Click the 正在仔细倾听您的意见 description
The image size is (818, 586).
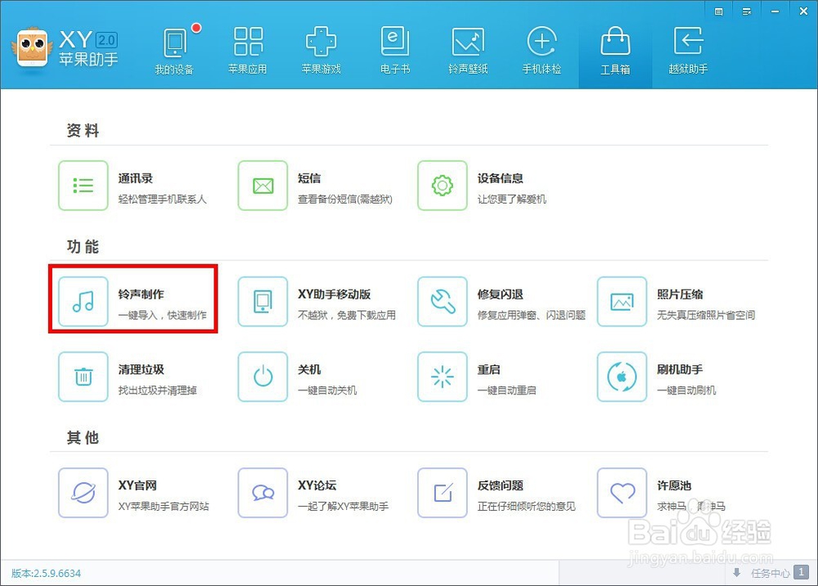coord(526,506)
